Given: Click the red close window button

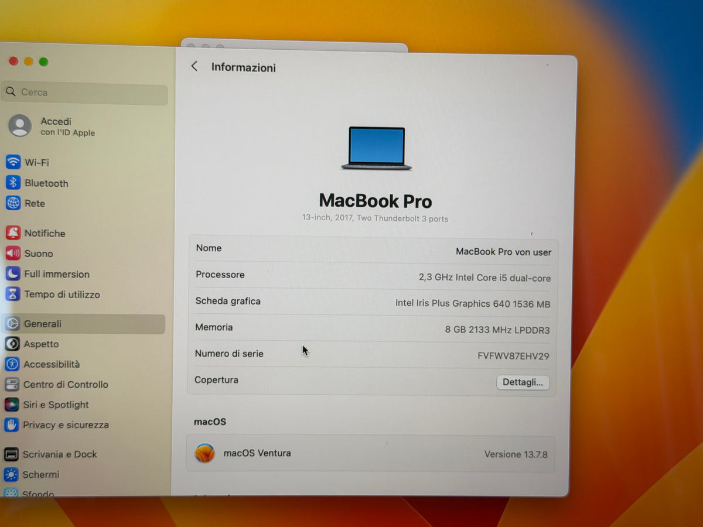Looking at the screenshot, I should (x=13, y=61).
